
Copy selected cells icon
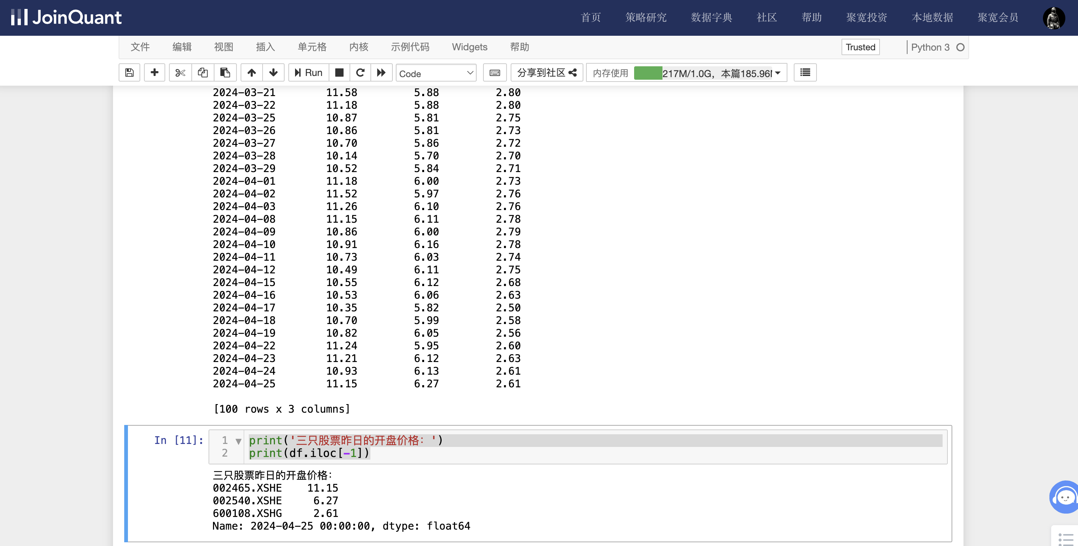203,73
